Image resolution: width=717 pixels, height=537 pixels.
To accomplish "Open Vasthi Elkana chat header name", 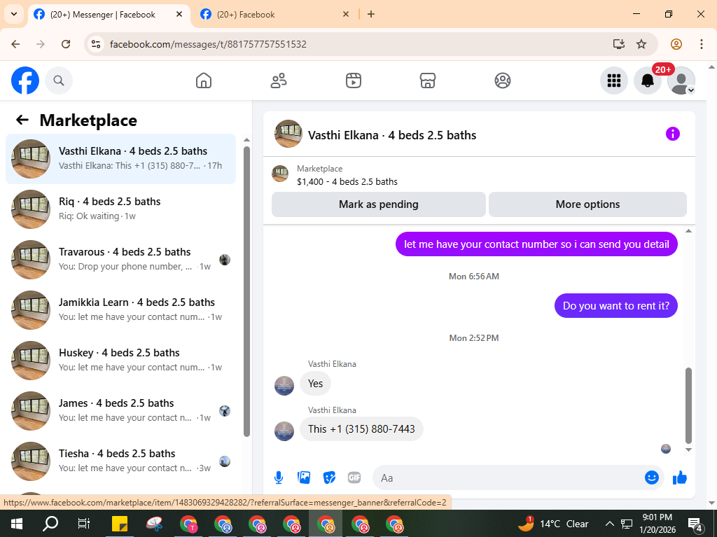I will [392, 135].
